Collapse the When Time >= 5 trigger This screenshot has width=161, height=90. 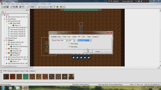click(7, 44)
